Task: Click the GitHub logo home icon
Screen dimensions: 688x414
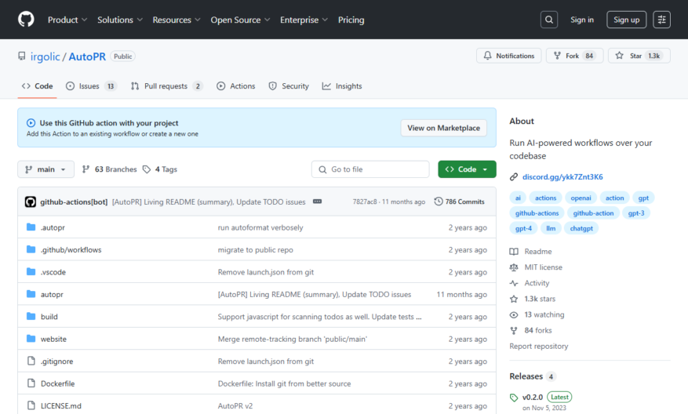Action: click(x=26, y=20)
